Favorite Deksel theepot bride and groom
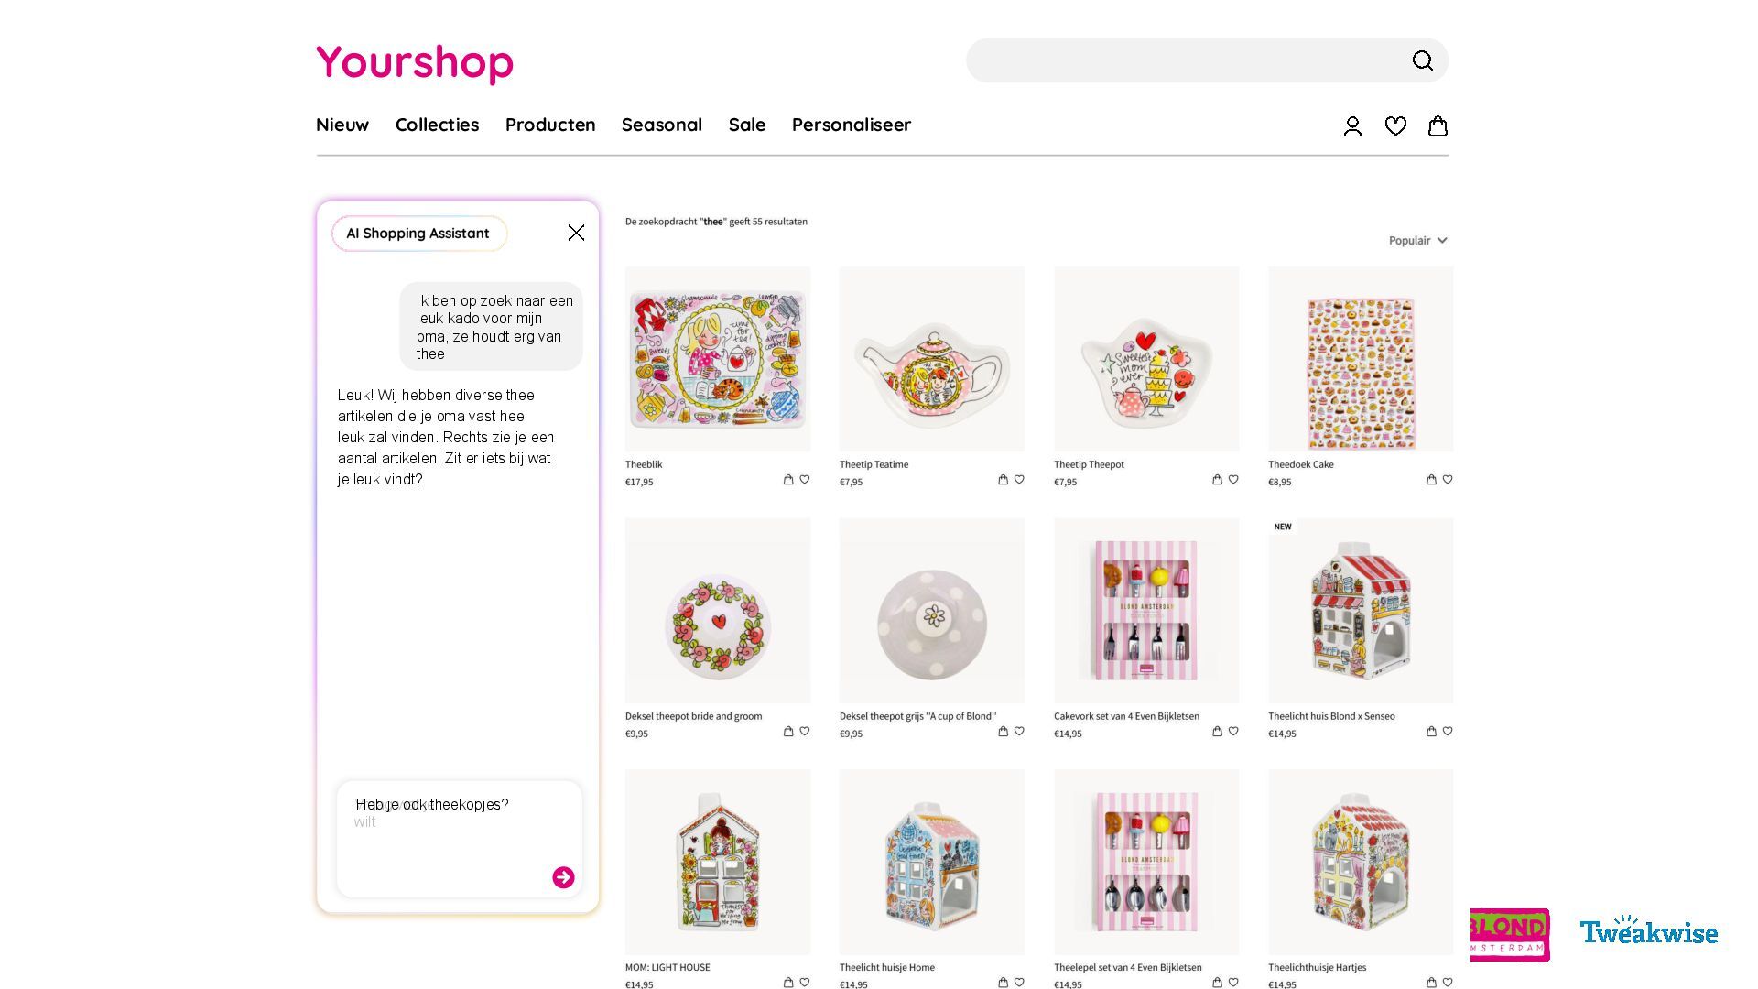The image size is (1758, 989). [x=805, y=732]
